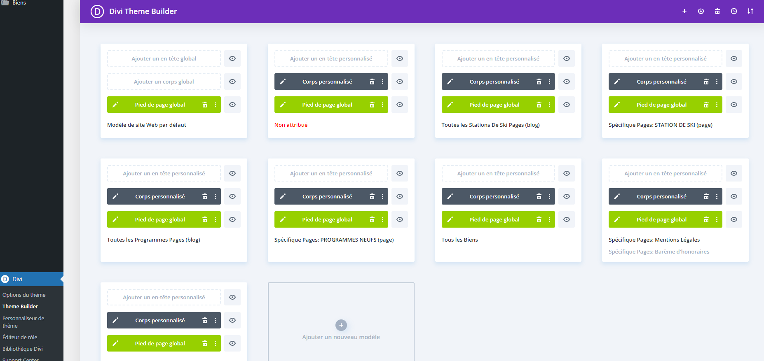
Task: Delete custom body of Mentions Légales template
Action: click(x=706, y=196)
